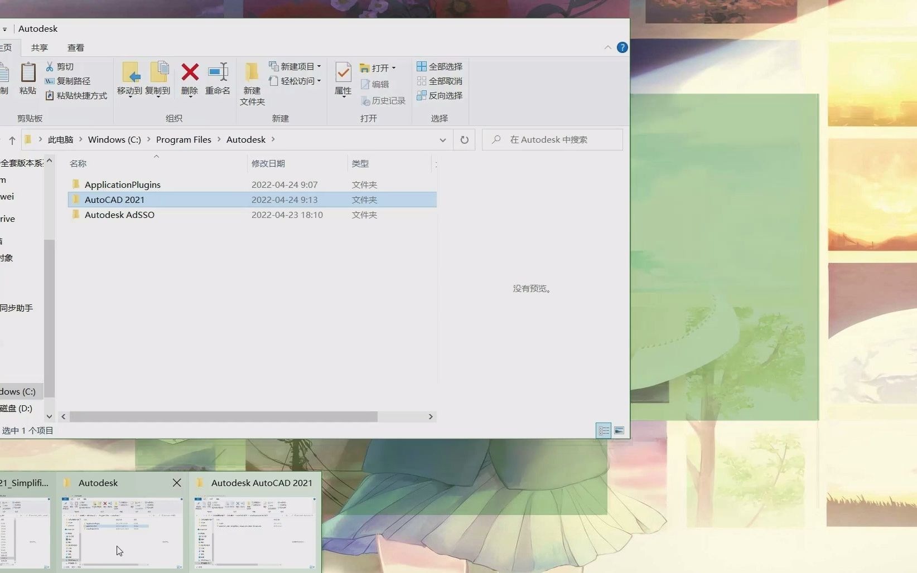Click the Search Autodesk (在 Autodesk 中搜索) field

tap(552, 140)
